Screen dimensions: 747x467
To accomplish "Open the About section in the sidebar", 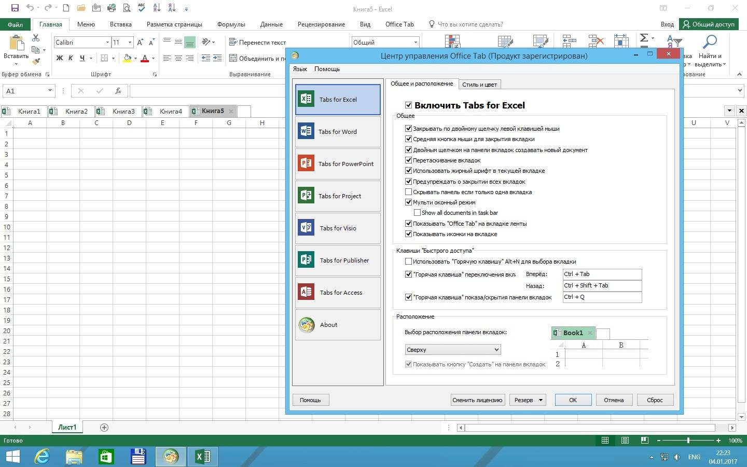I will click(338, 325).
